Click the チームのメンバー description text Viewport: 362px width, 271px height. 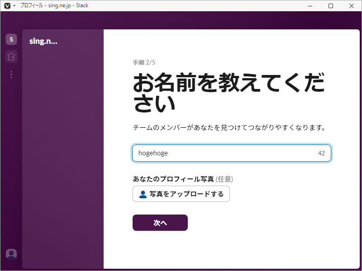229,127
